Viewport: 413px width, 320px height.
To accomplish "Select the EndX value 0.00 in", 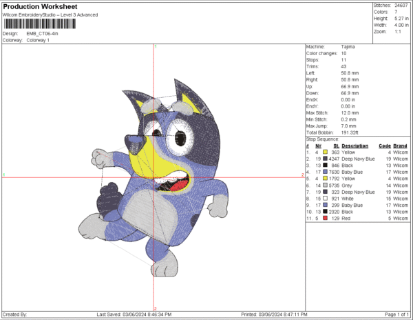I will [x=348, y=100].
